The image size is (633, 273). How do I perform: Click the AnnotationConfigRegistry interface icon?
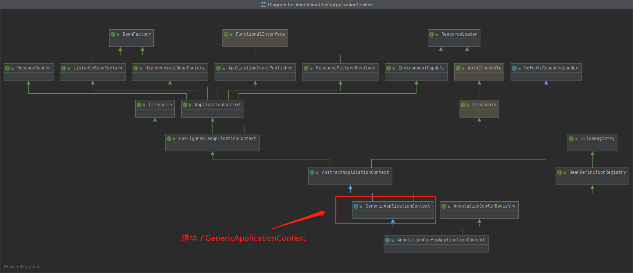tap(444, 206)
